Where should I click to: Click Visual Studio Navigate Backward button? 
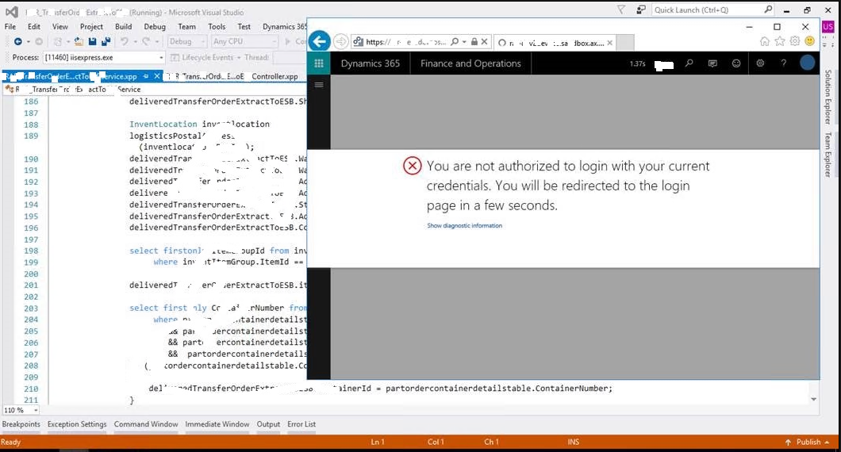pyautogui.click(x=17, y=41)
